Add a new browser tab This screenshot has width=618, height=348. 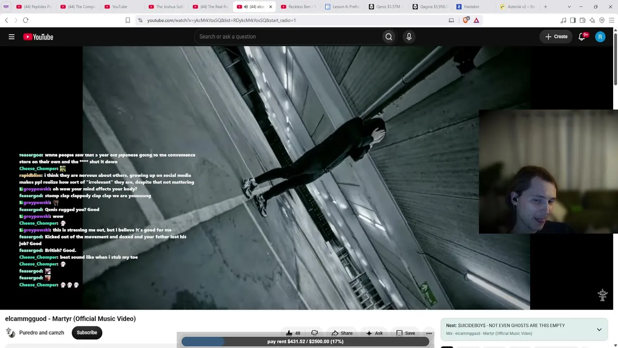(x=546, y=7)
